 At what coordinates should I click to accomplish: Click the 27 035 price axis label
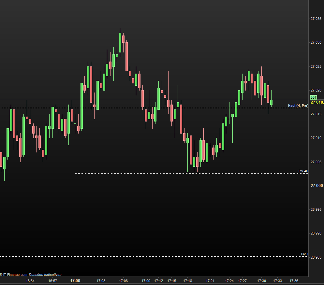pos(316,19)
